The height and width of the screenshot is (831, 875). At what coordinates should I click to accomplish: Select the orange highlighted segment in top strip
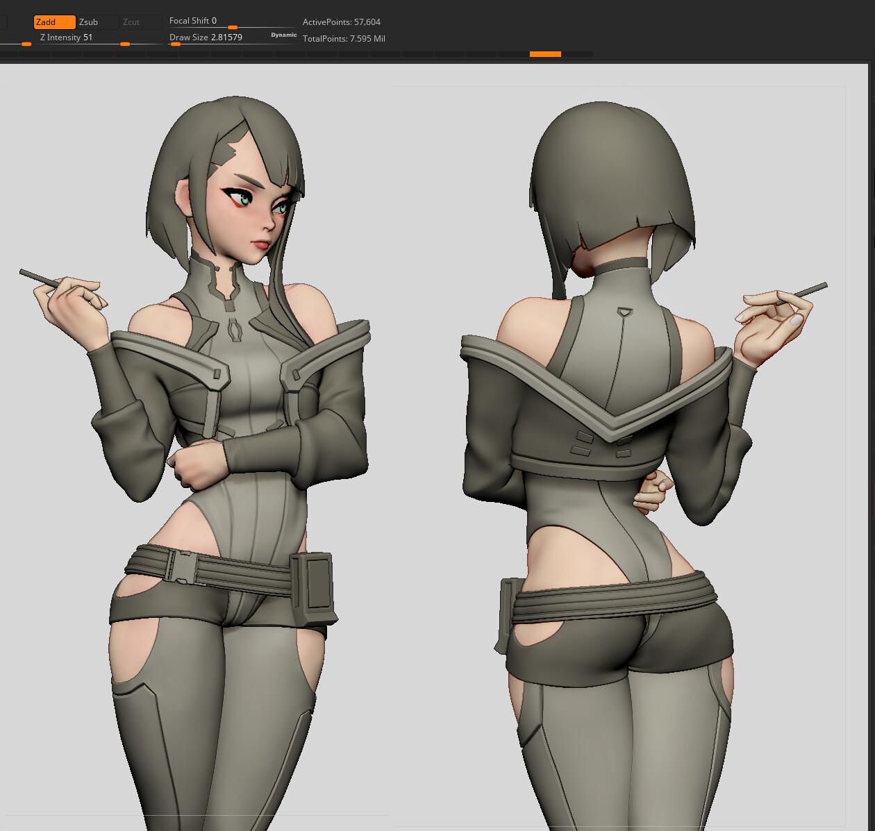(545, 53)
